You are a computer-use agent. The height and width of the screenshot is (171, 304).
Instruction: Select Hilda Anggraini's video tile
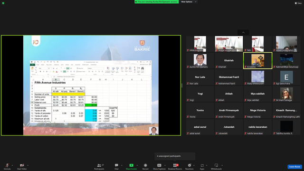point(200,44)
